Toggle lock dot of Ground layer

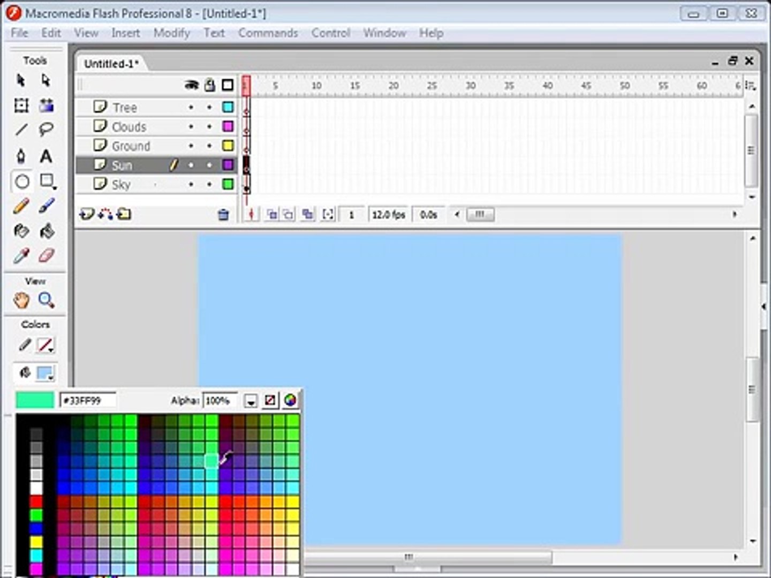[209, 146]
